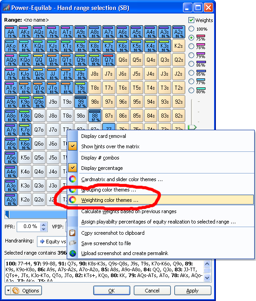Screen dimensions: 256x301
Task: Click the AA hand cell
Action: click(x=11, y=32)
